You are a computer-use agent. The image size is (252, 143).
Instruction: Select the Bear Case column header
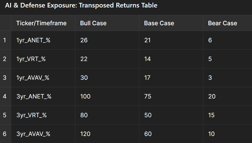(x=222, y=23)
